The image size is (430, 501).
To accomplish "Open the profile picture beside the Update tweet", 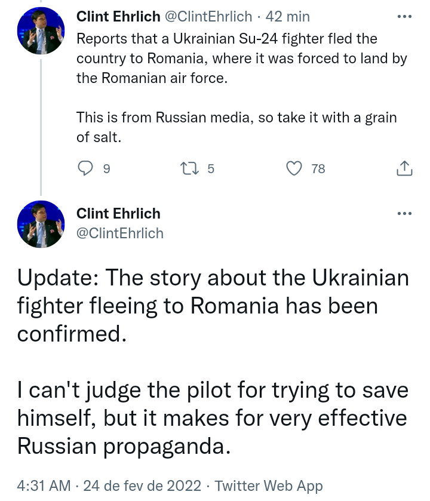I will point(41,224).
